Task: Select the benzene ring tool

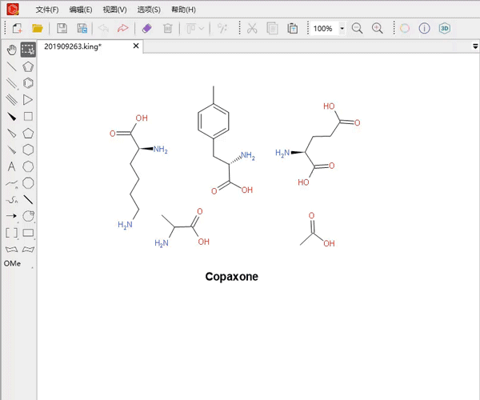Action: pos(28,83)
